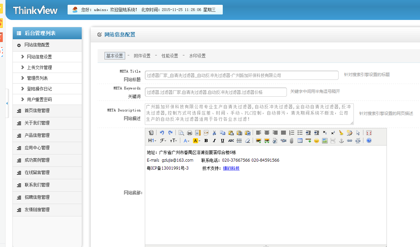
Task: Switch to the 水印设置 tab
Action: 197,56
